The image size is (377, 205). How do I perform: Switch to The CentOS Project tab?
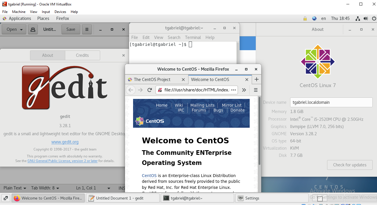(x=156, y=80)
